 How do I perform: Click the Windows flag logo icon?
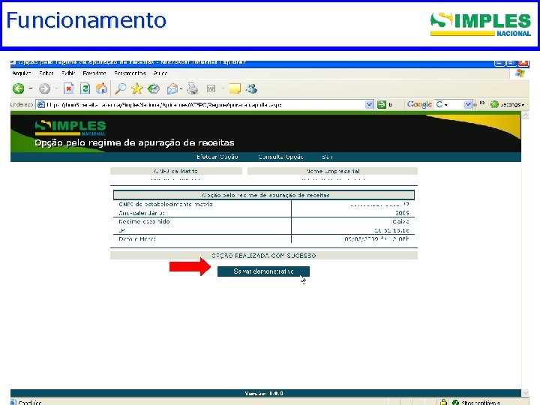tap(520, 73)
